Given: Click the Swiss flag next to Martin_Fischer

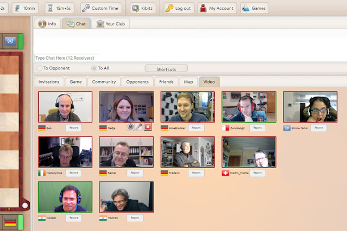Looking at the screenshot, I should point(225,173).
